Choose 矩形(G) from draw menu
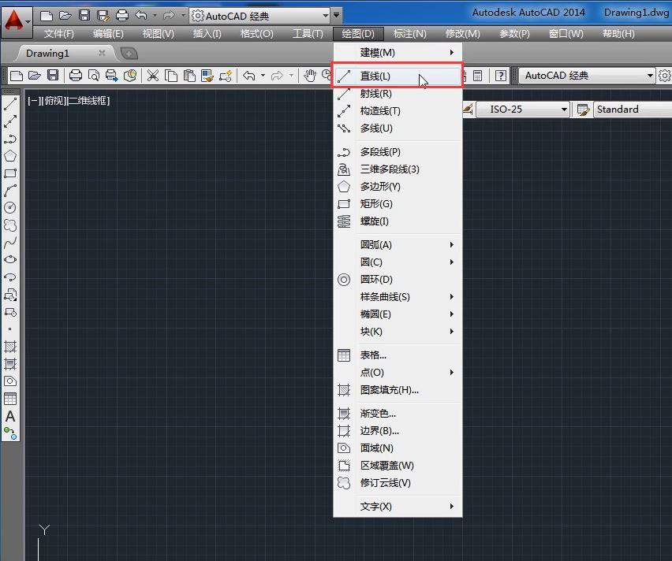Viewport: 672px width, 561px height. (x=398, y=204)
